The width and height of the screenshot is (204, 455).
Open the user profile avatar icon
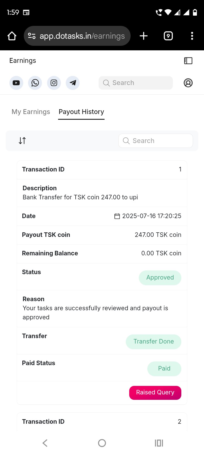click(x=188, y=83)
